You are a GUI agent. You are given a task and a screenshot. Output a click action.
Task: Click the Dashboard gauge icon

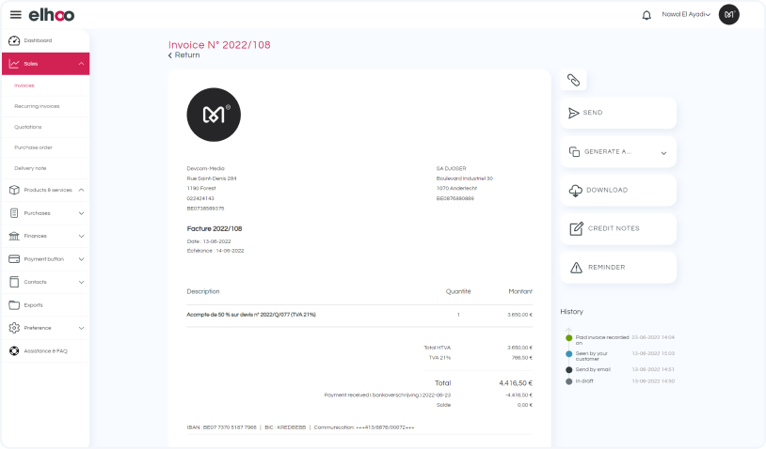point(14,40)
